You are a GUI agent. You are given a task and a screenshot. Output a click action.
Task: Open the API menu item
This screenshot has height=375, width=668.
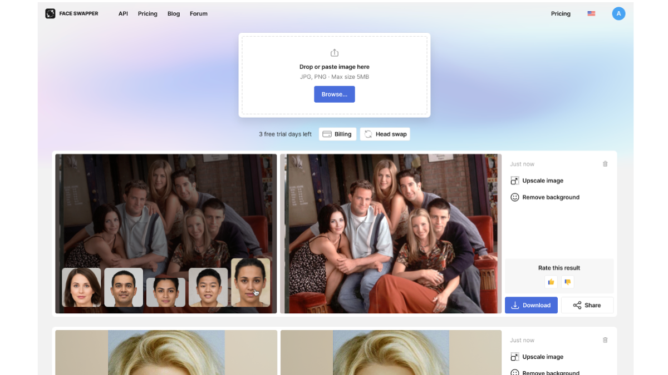click(123, 13)
